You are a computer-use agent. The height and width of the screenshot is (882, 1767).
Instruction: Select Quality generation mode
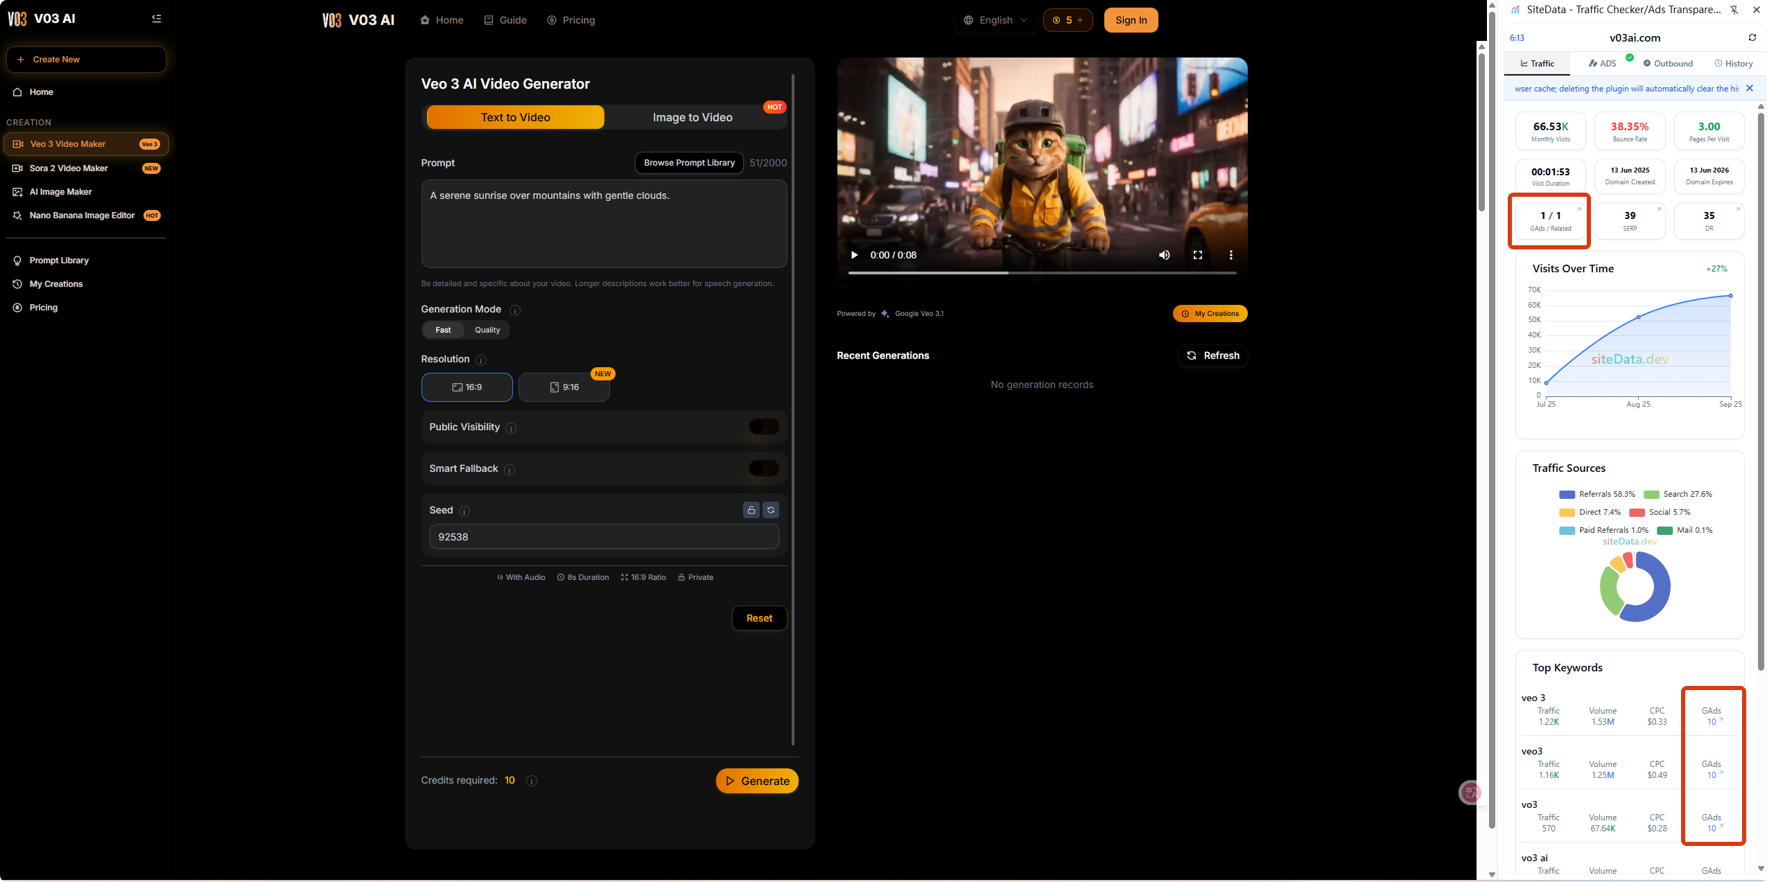487,330
